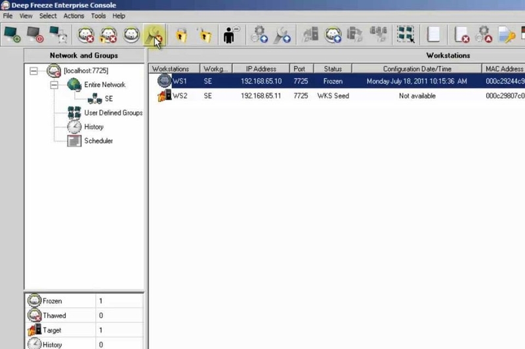Click the Workstations panel header
Image resolution: width=525 pixels, height=349 pixels.
[x=448, y=56]
